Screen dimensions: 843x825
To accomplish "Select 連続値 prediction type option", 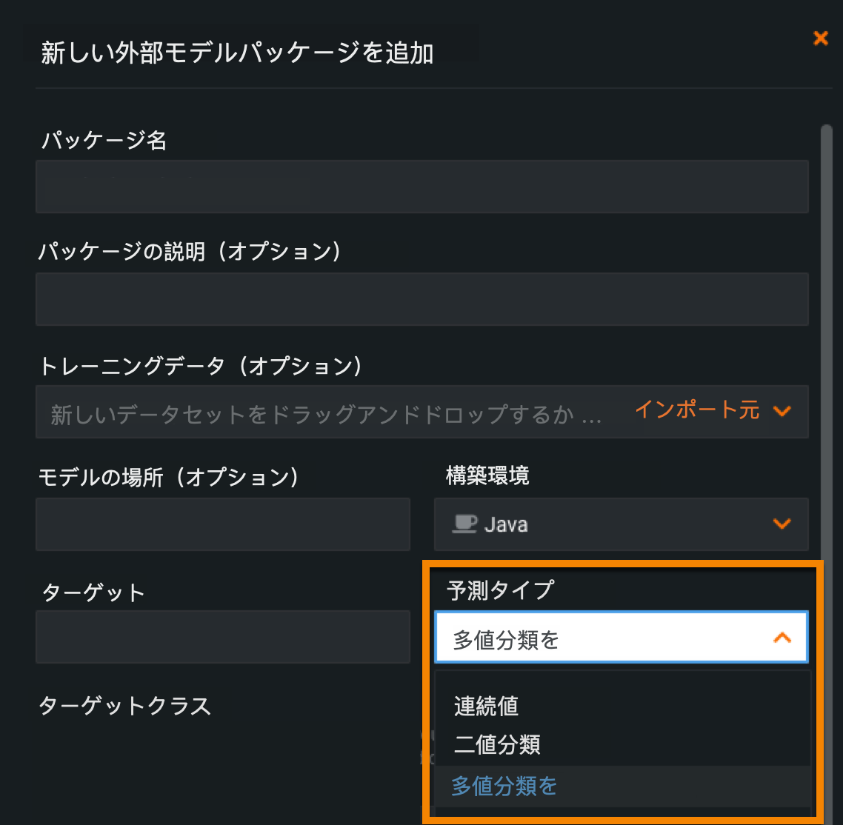I will coord(486,707).
